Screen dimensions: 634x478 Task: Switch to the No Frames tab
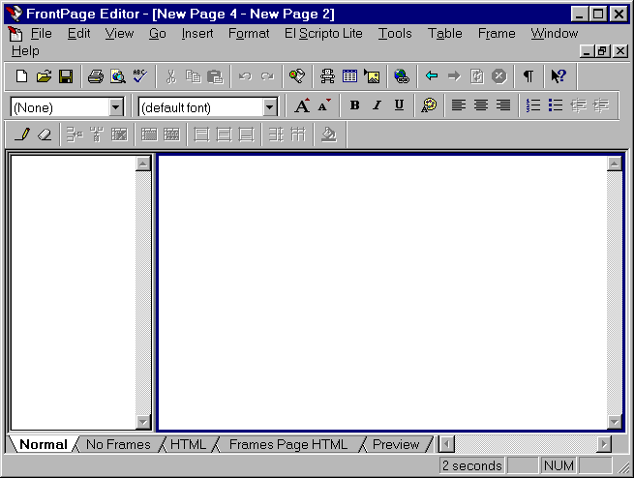118,445
